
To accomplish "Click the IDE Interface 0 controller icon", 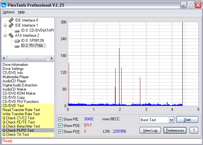I will (x=11, y=20).
